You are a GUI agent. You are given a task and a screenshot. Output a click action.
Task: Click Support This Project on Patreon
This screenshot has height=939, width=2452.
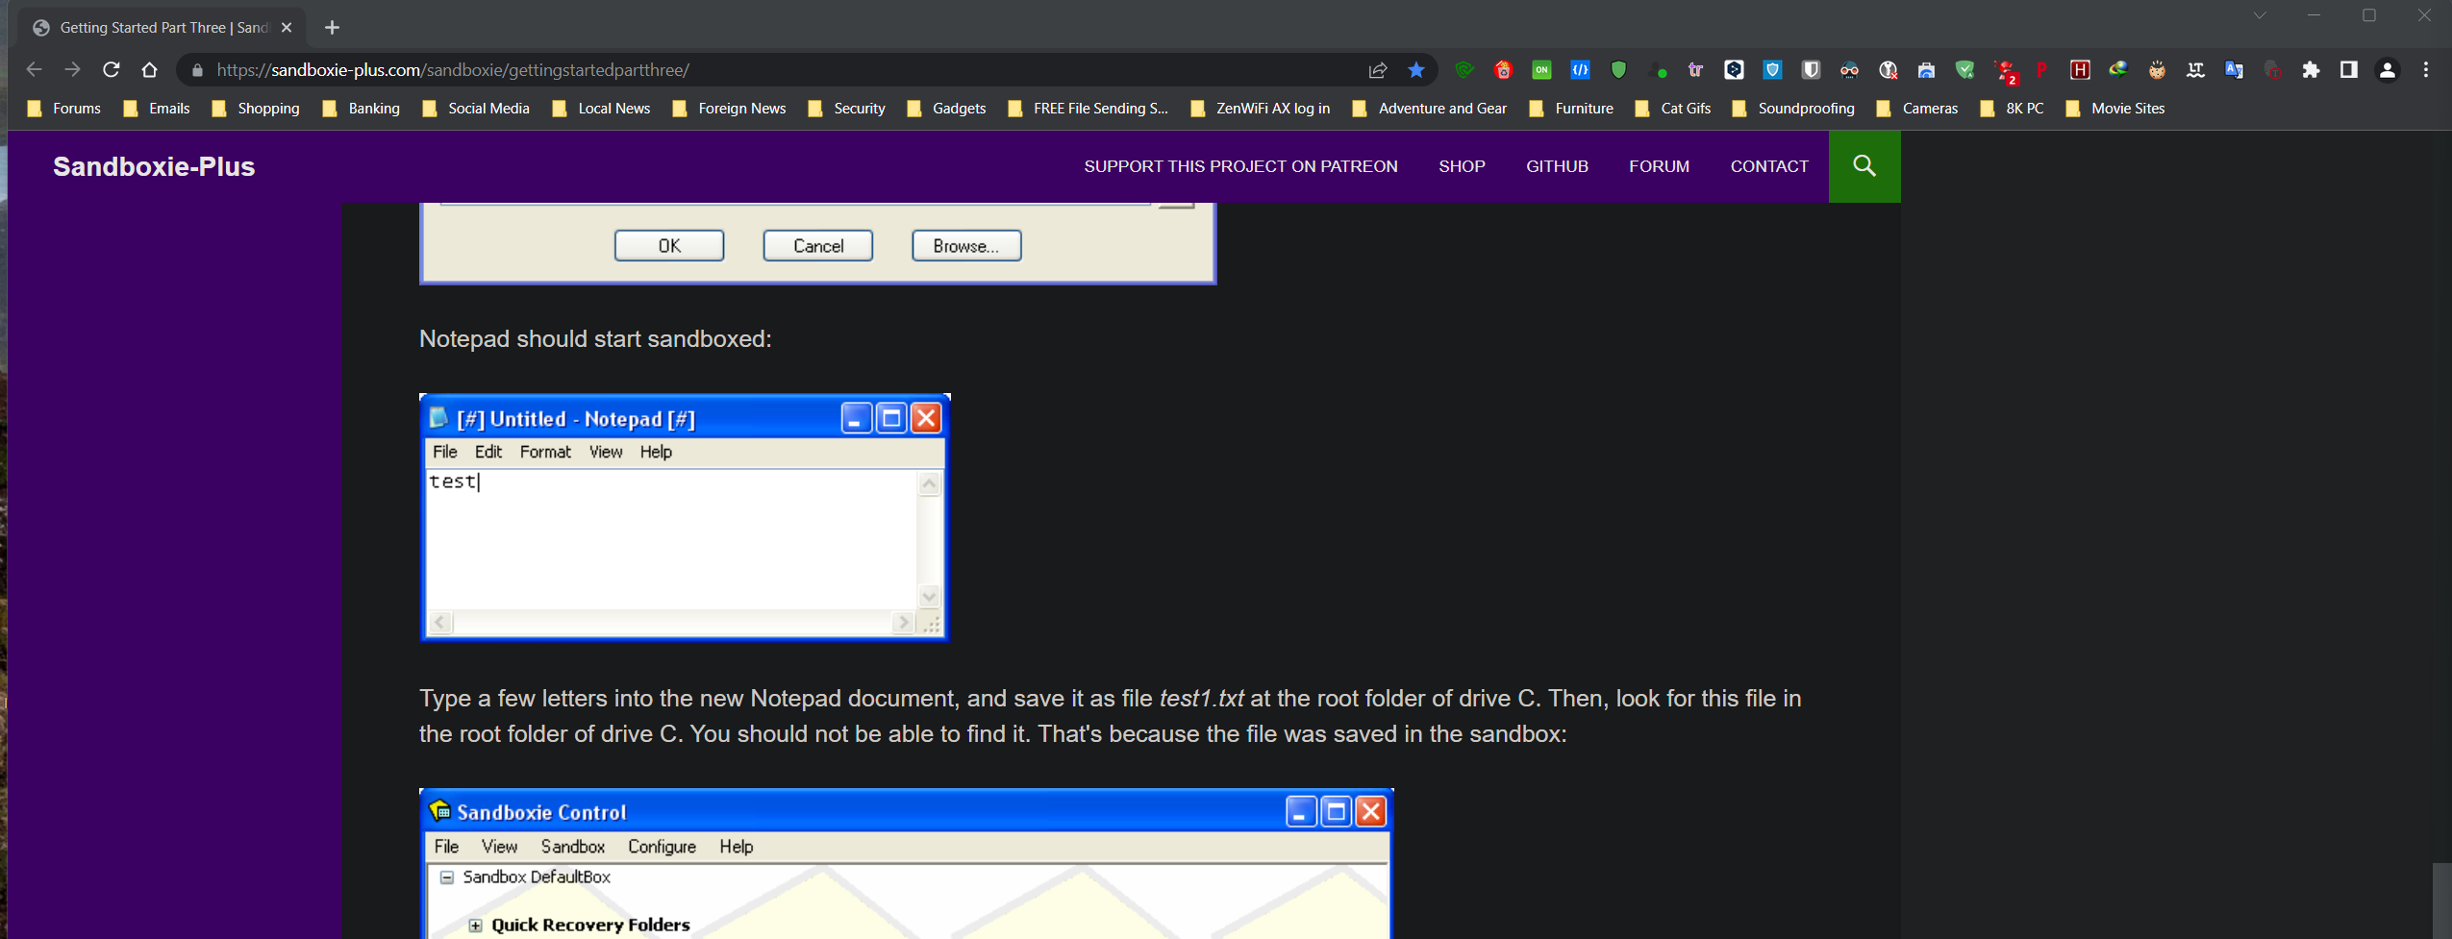point(1240,166)
